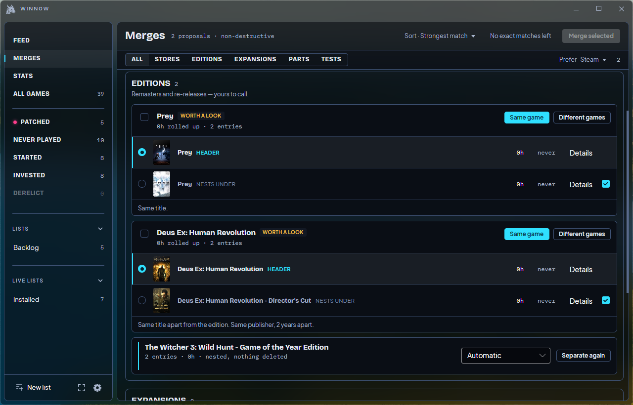
Task: Select Deus Ex: Human Revolution header radio
Action: click(x=142, y=269)
